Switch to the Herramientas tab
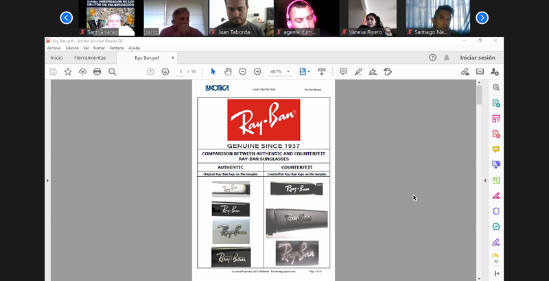This screenshot has width=549, height=281. (90, 58)
